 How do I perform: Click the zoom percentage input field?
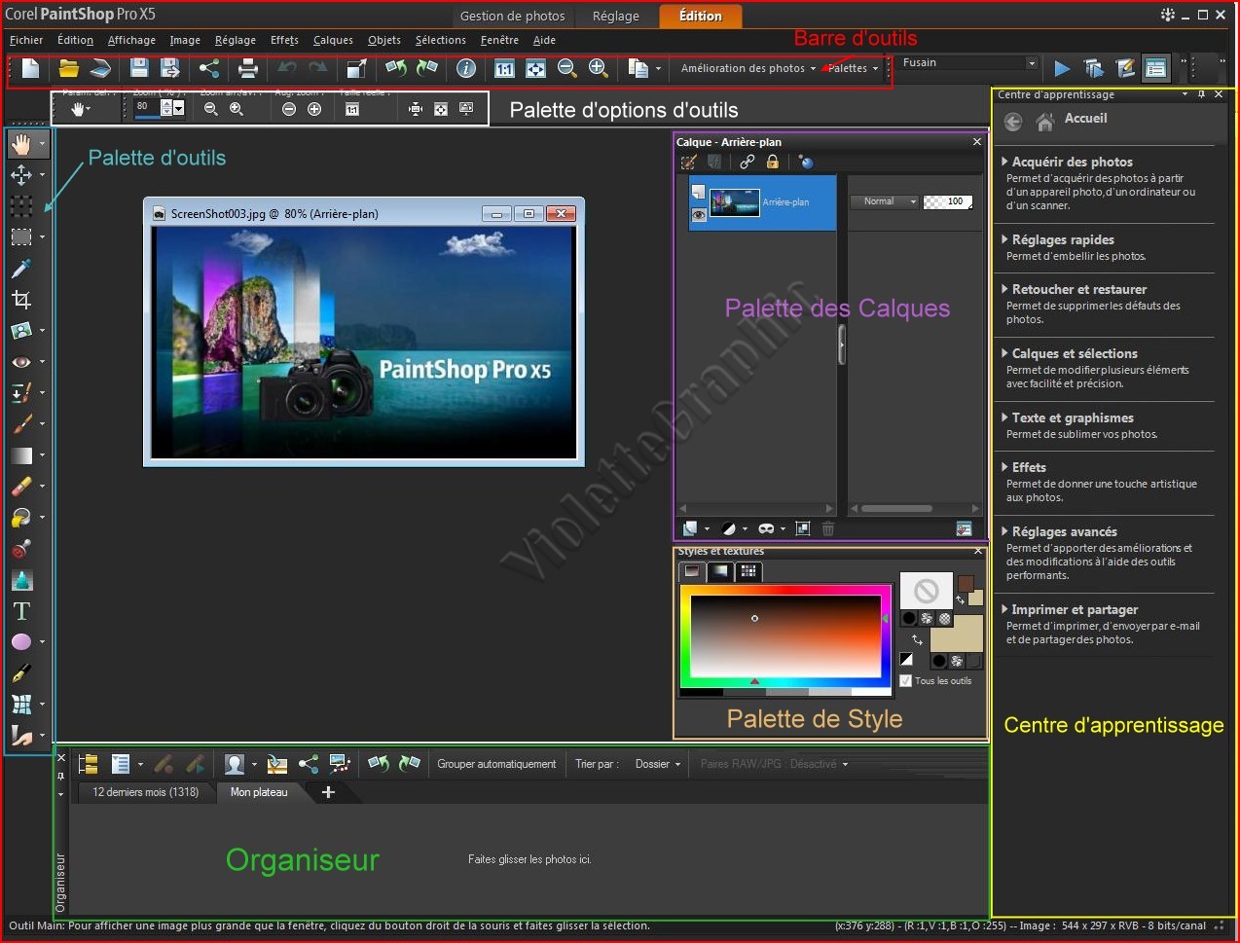click(x=146, y=107)
